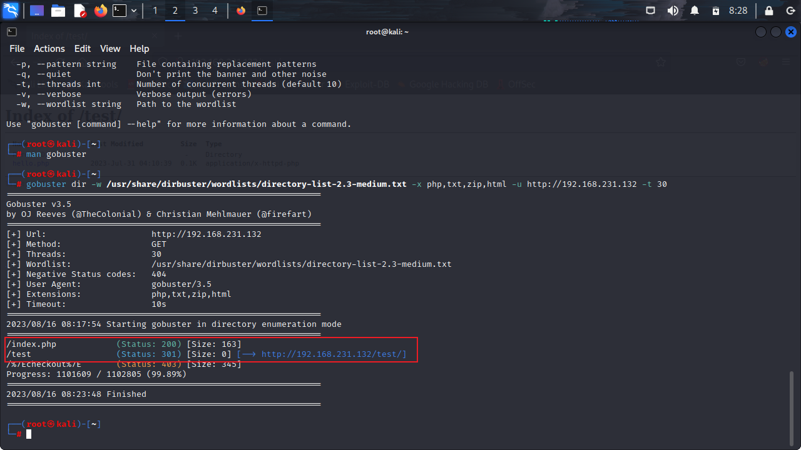Viewport: 801px width, 450px height.
Task: Open terminal emulator launcher in panel
Action: point(120,11)
